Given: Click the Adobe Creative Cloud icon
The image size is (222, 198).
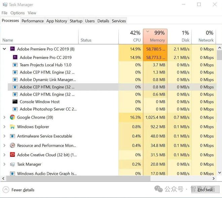Looking at the screenshot, I should pos(12,155).
